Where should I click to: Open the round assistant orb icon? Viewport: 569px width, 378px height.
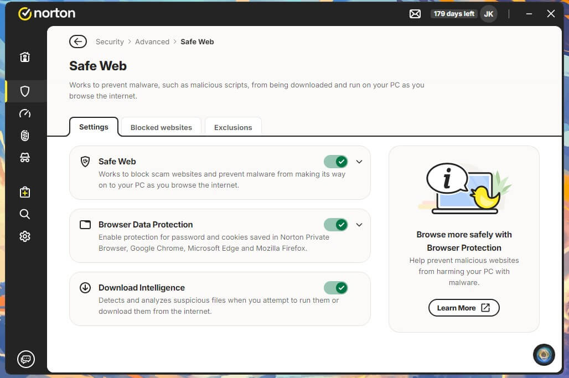coord(544,354)
